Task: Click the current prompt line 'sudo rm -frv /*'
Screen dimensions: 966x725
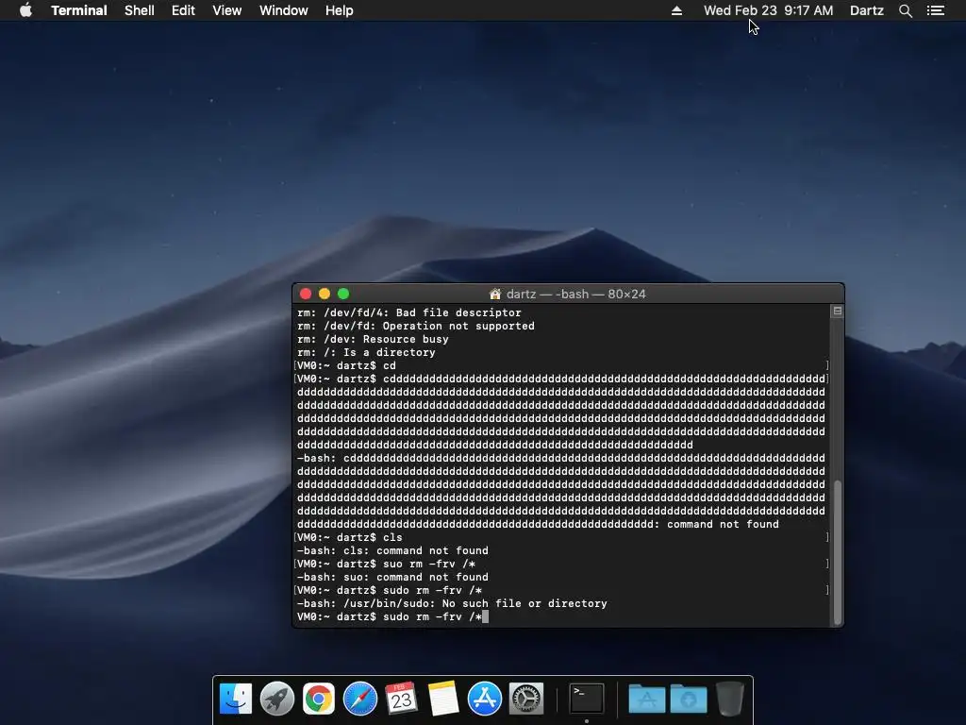Action: [392, 616]
